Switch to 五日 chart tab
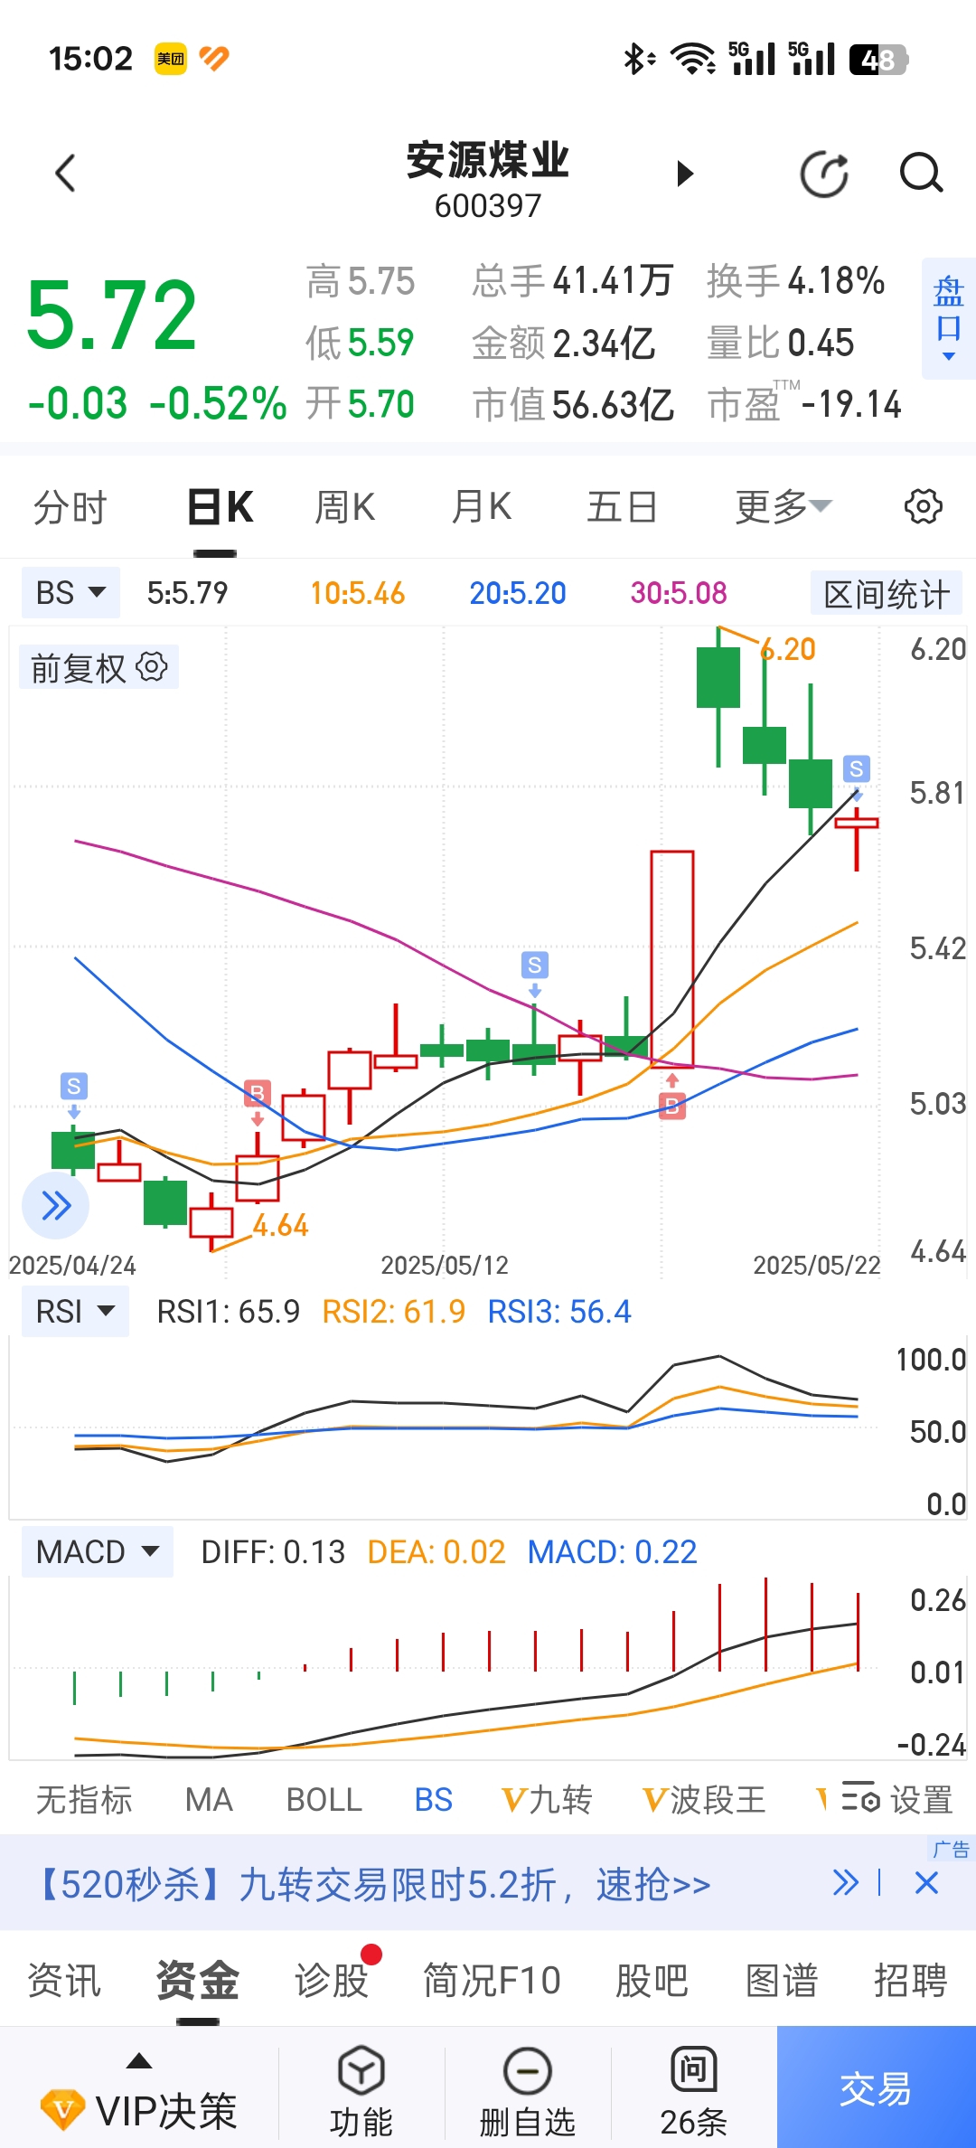 click(622, 506)
